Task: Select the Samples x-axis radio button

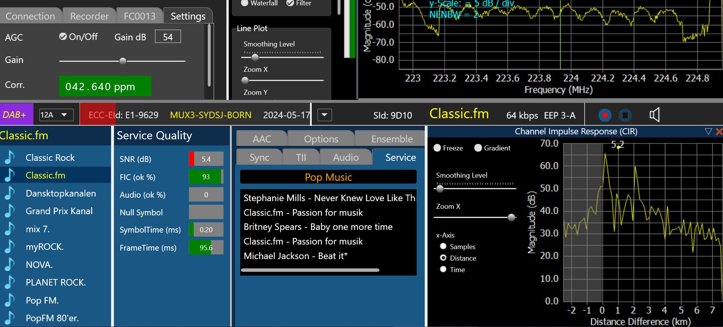Action: [443, 246]
